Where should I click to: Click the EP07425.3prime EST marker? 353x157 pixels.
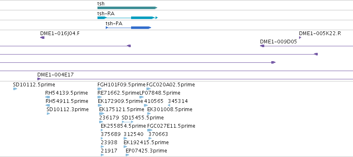(127, 155)
